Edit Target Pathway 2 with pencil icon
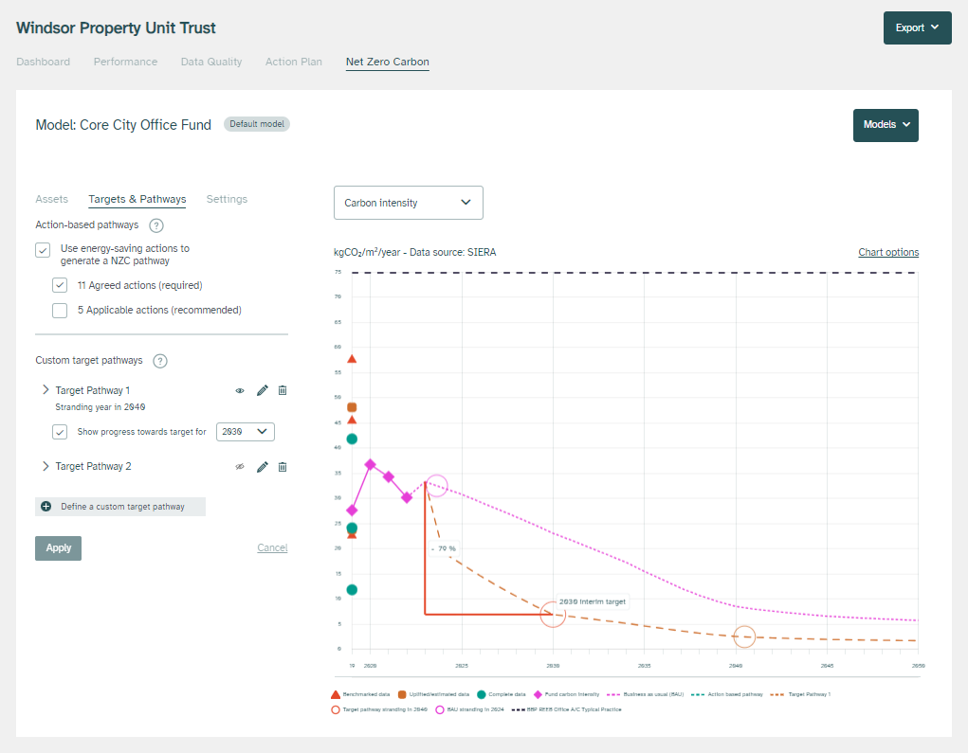Screen dimensions: 968x753 click(263, 466)
